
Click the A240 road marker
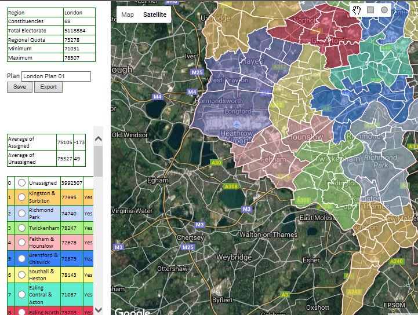pos(396,261)
